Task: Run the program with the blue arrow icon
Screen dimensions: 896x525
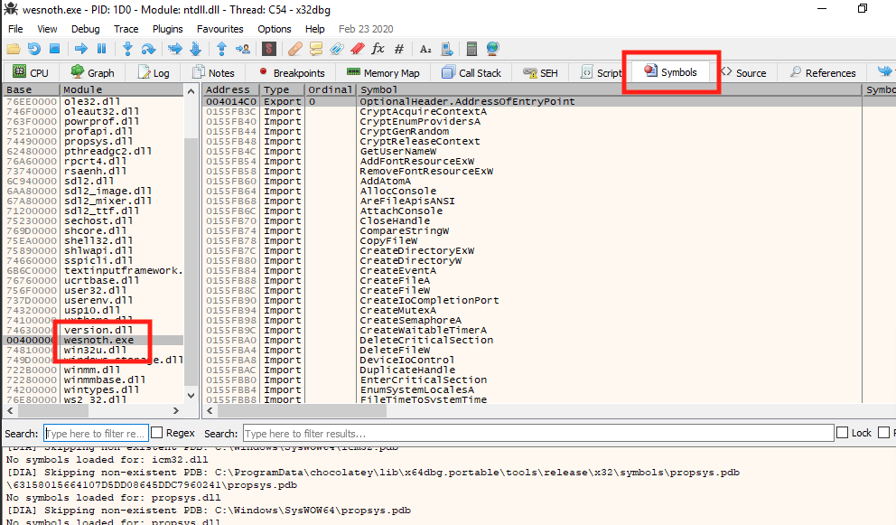Action: click(81, 49)
